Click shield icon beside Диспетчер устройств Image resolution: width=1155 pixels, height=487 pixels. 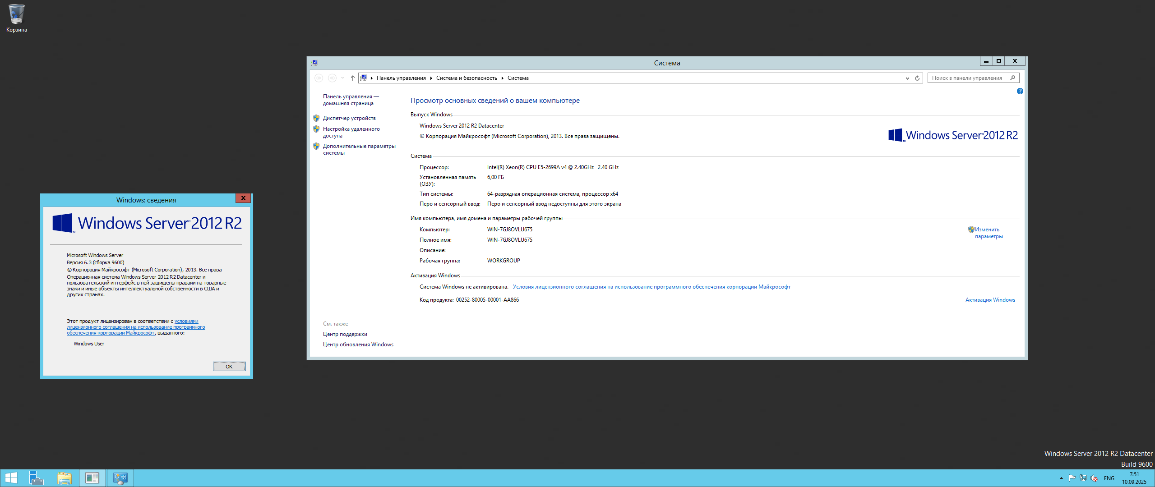coord(316,118)
